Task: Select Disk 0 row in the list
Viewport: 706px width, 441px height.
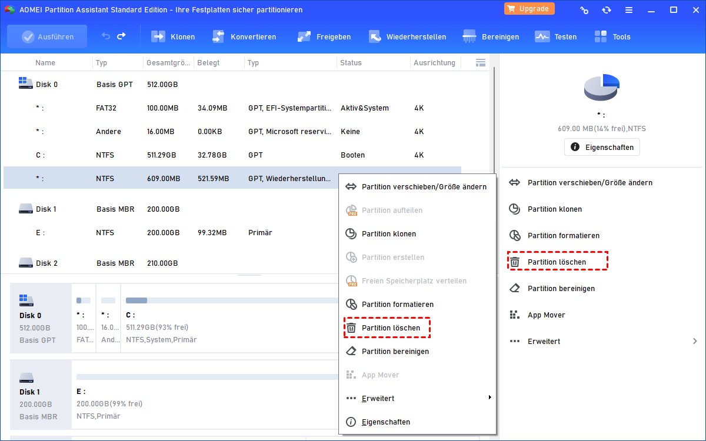Action: click(232, 84)
